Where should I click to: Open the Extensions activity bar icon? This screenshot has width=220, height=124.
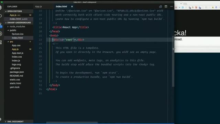(x=1, y=42)
